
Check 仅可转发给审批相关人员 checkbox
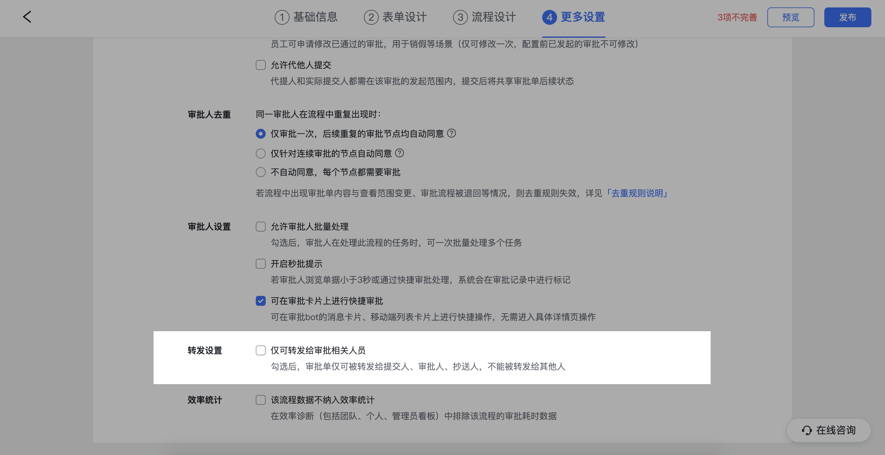[261, 350]
